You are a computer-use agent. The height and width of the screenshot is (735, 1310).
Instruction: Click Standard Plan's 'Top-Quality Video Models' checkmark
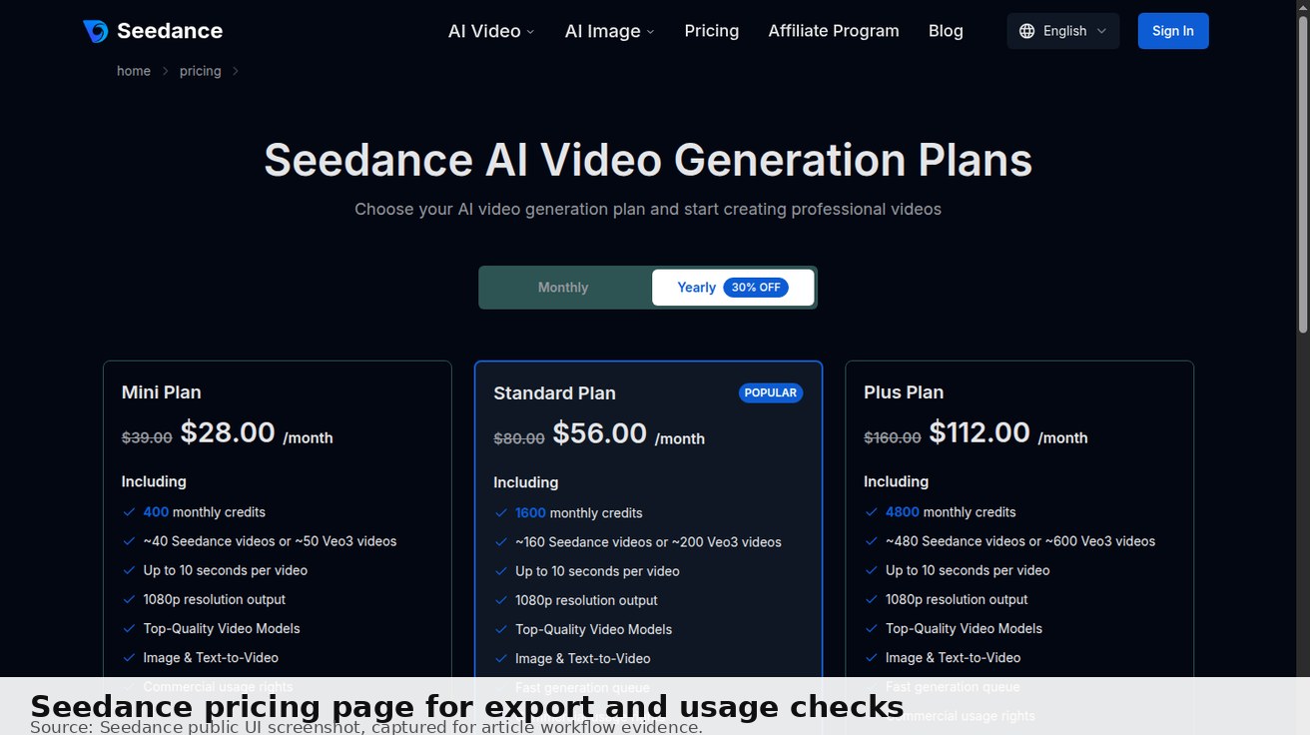pyautogui.click(x=501, y=629)
